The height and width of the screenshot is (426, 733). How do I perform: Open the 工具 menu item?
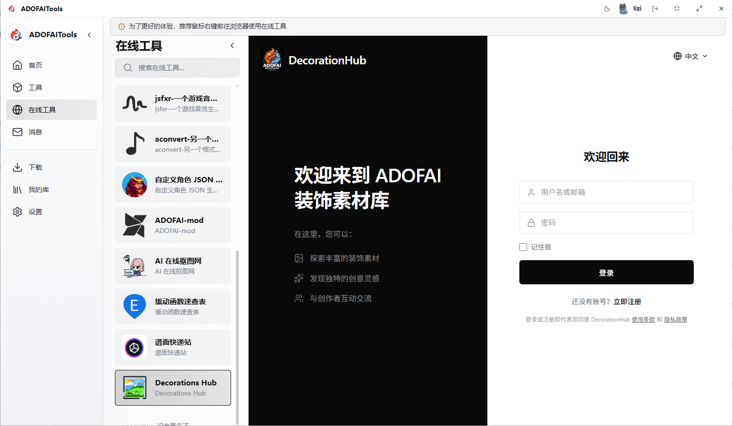pos(51,88)
